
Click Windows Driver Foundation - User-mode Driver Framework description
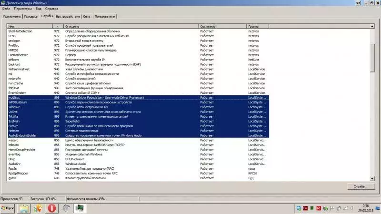[104, 98]
